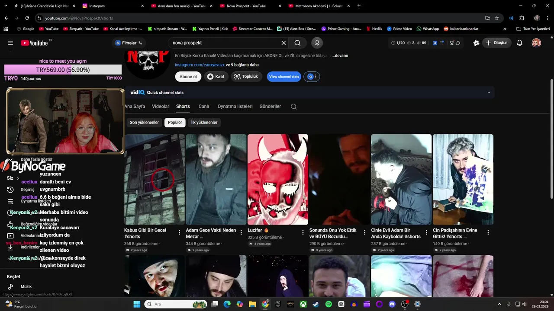Open the Topluluk community button
The height and width of the screenshot is (311, 554).
tap(247, 76)
